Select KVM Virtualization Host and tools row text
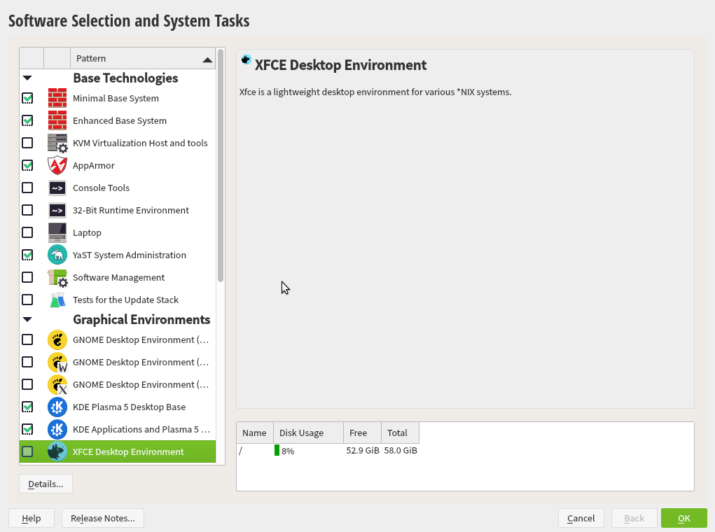 140,143
